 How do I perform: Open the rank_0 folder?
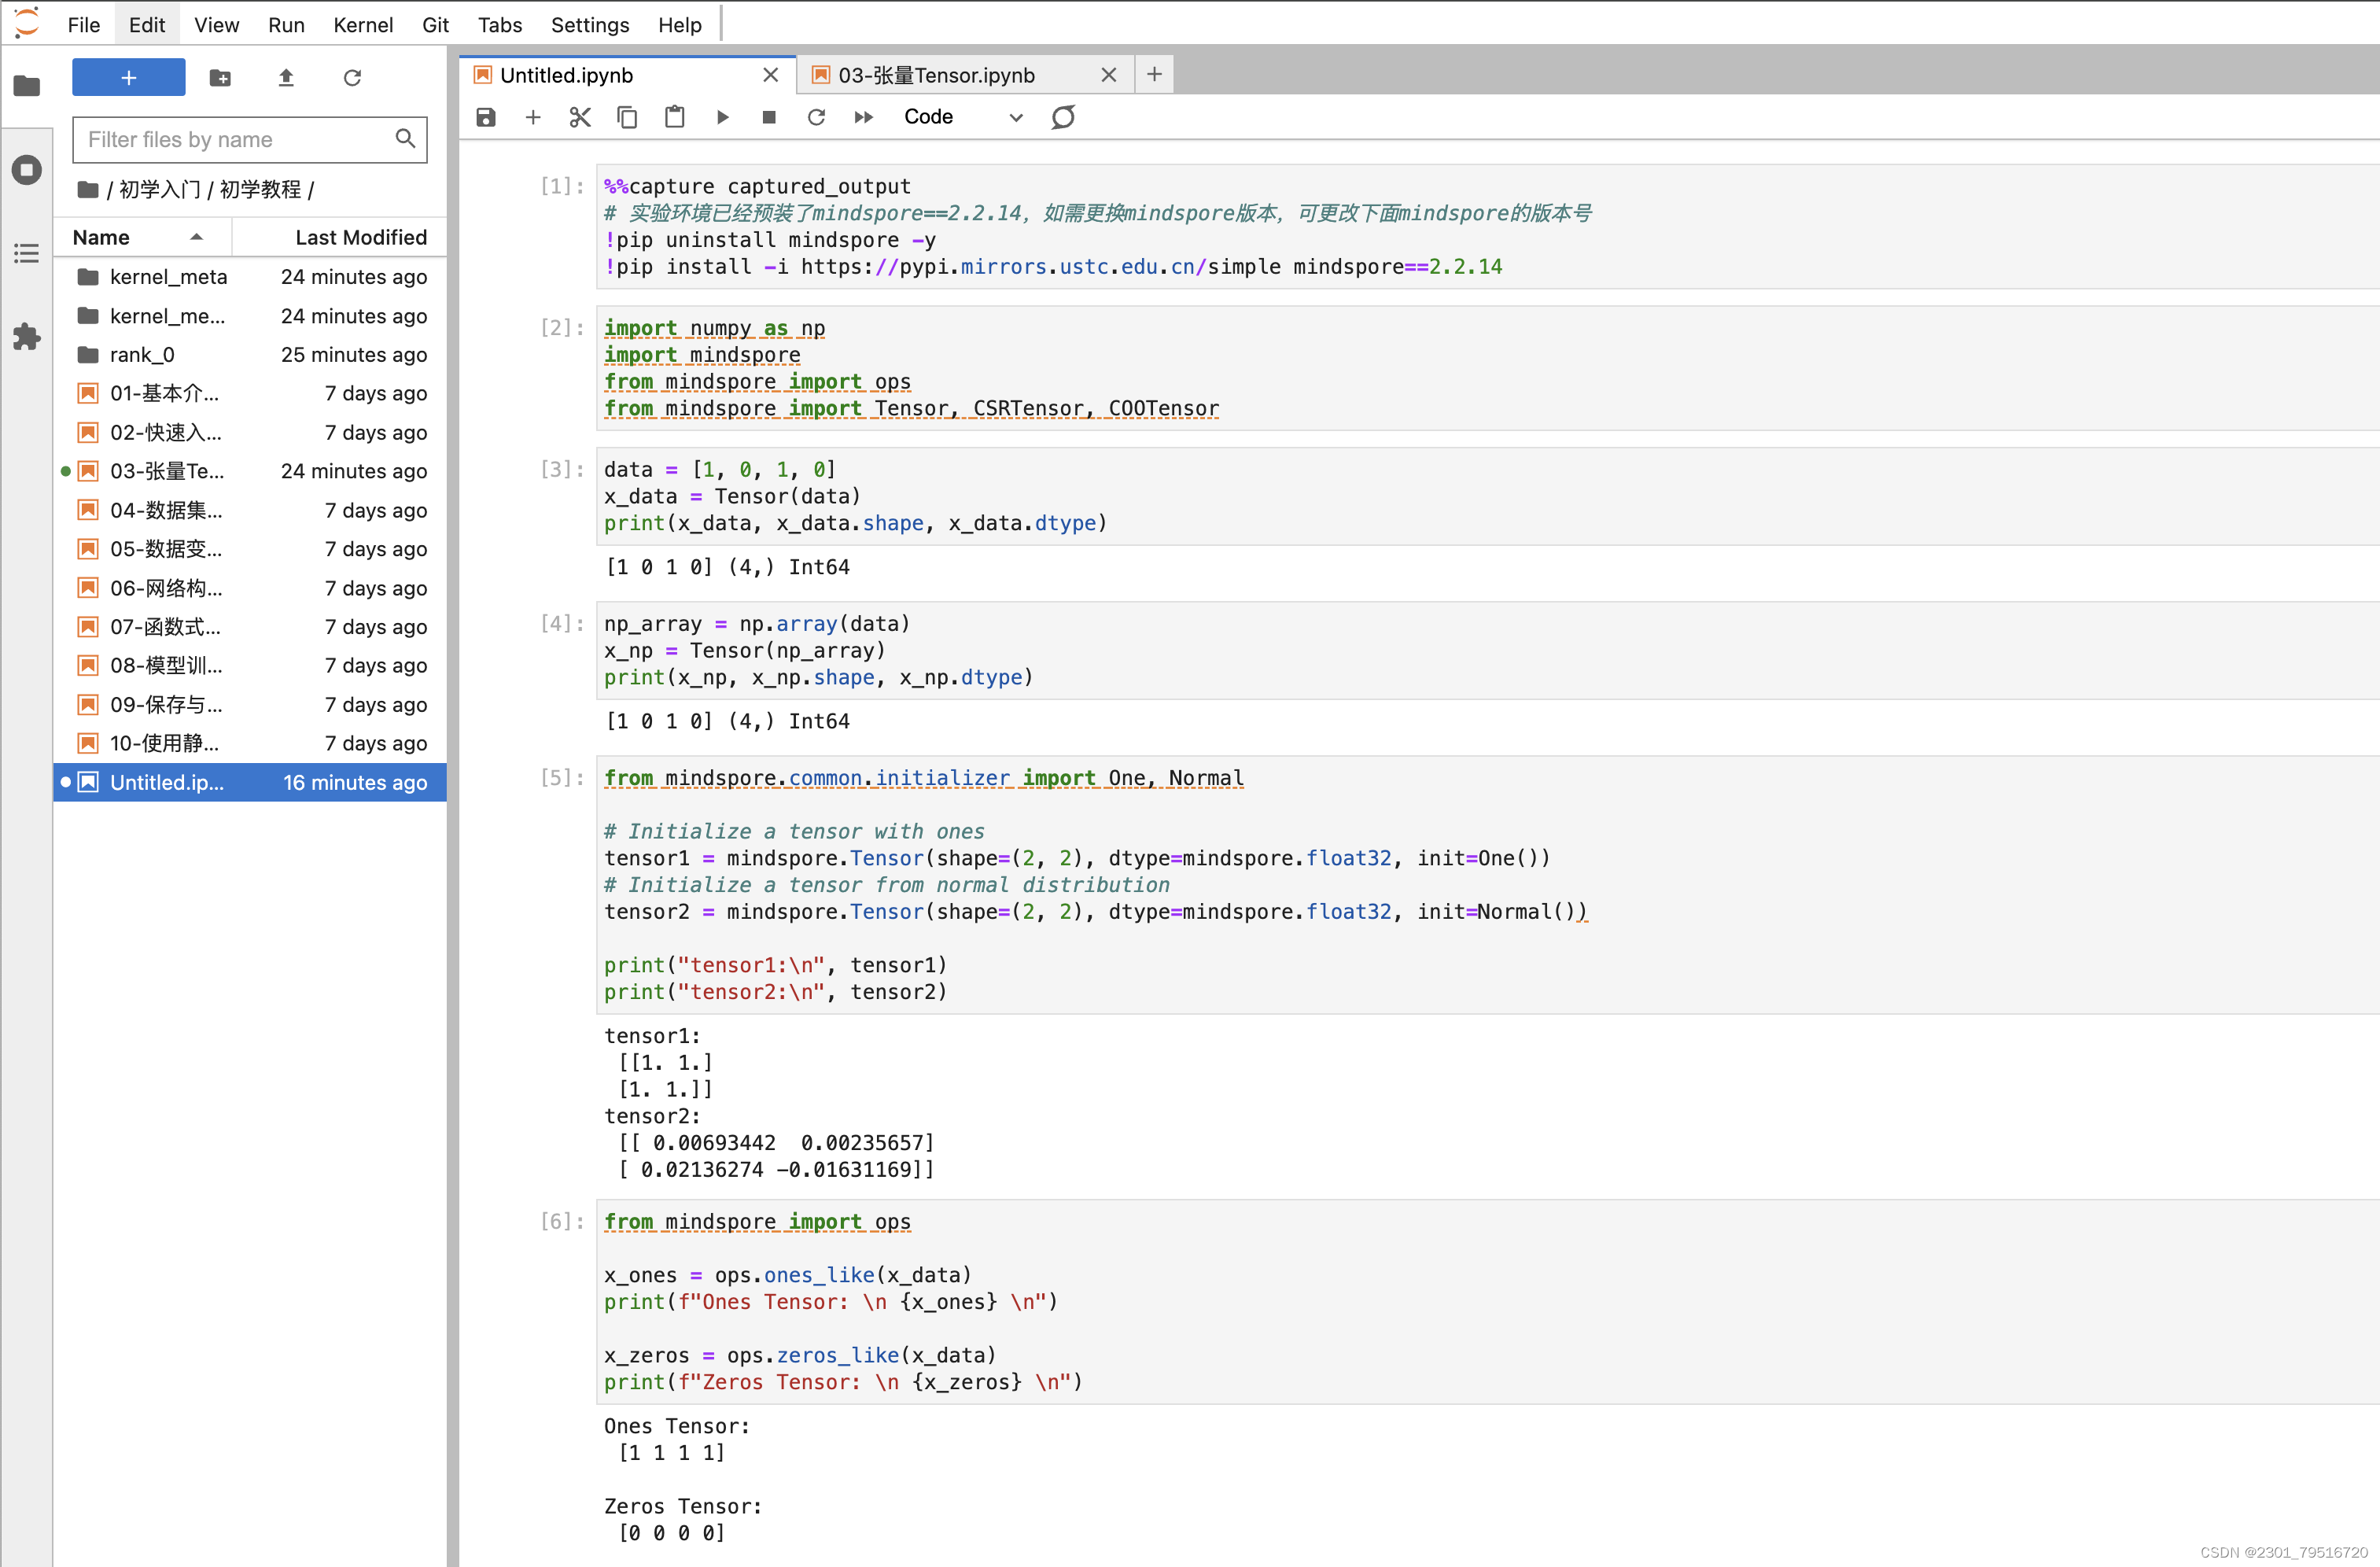click(142, 354)
